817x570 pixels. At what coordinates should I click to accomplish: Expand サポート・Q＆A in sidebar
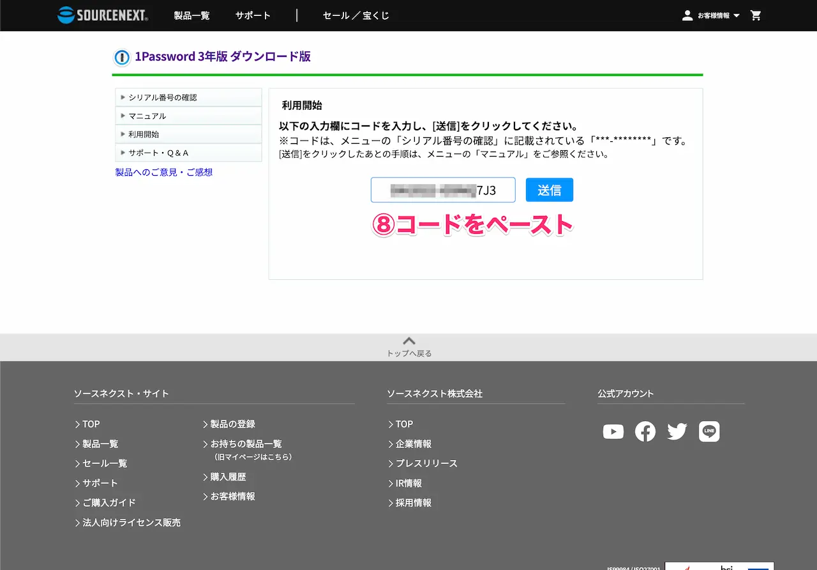[x=188, y=153]
